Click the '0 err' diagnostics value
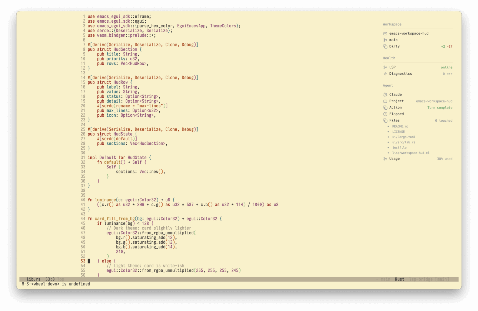Image resolution: width=478 pixels, height=311 pixels. (447, 74)
